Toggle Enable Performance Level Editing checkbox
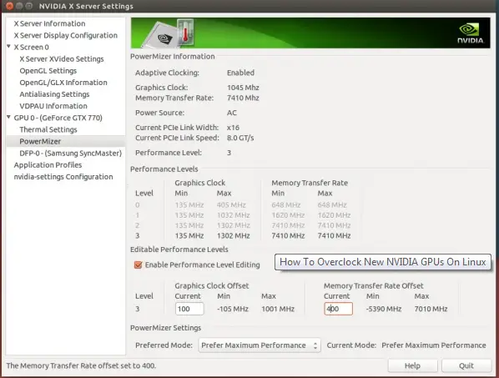Screen dimensions: 499x378 point(139,265)
